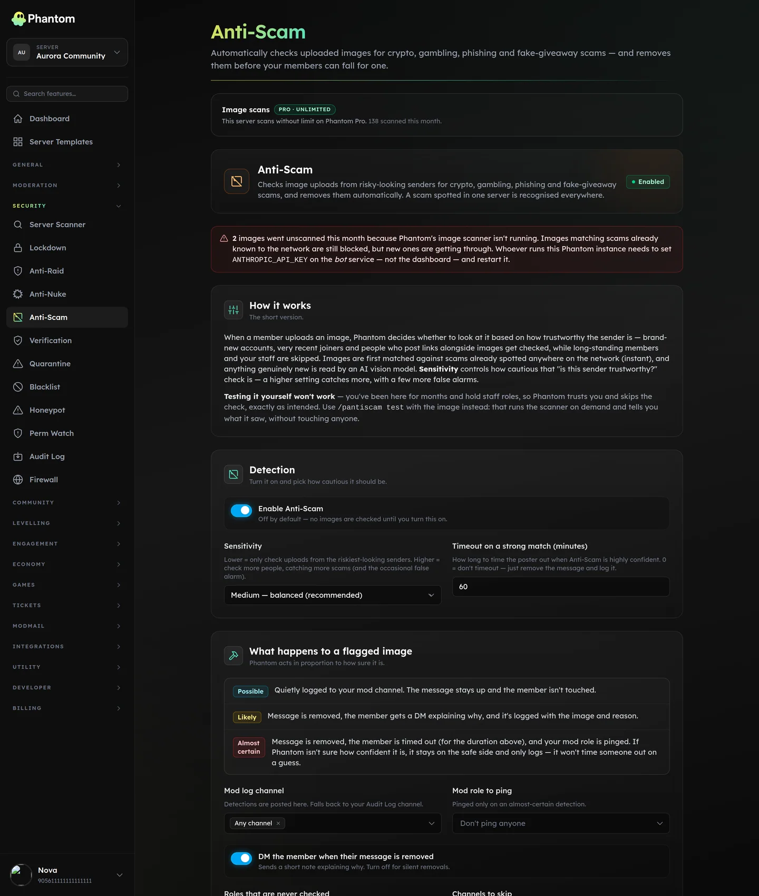Viewport: 759px width, 896px height.
Task: Click the Phantom brand name text
Action: pyautogui.click(x=51, y=19)
